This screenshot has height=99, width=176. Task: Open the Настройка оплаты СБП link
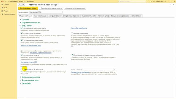(x=29, y=62)
